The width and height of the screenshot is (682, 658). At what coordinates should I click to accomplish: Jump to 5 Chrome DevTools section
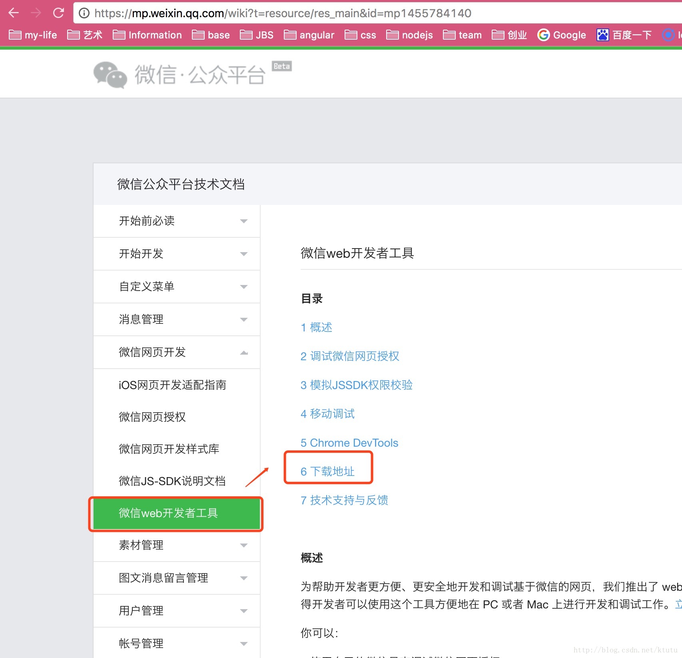pos(349,443)
